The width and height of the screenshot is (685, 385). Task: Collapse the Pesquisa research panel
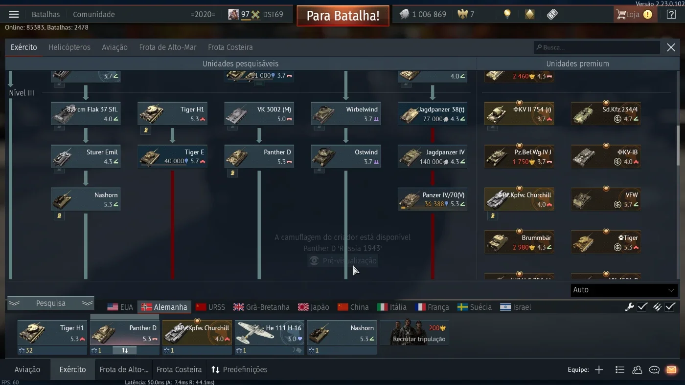51,303
